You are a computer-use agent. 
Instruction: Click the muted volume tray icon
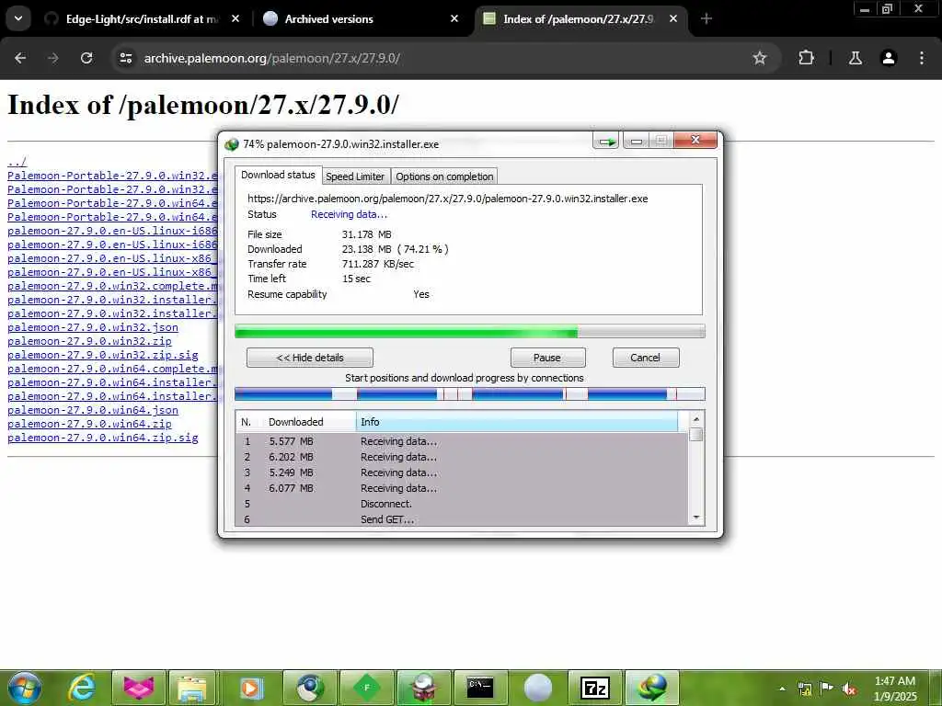click(x=849, y=689)
